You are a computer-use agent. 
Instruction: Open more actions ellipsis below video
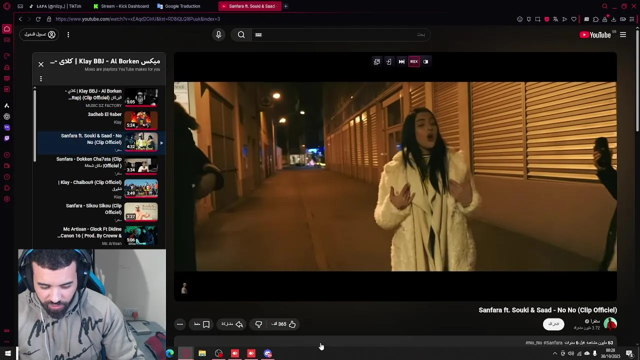pyautogui.click(x=180, y=324)
